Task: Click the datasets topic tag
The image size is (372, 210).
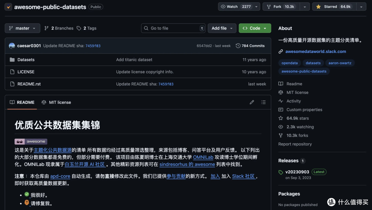Action: [x=313, y=63]
